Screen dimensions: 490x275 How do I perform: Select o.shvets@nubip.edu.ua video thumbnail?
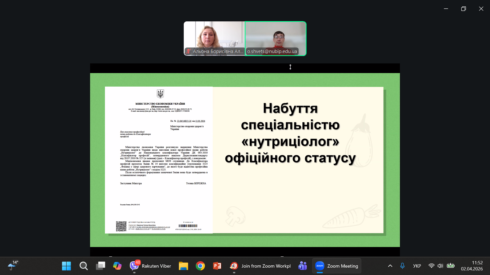[276, 38]
